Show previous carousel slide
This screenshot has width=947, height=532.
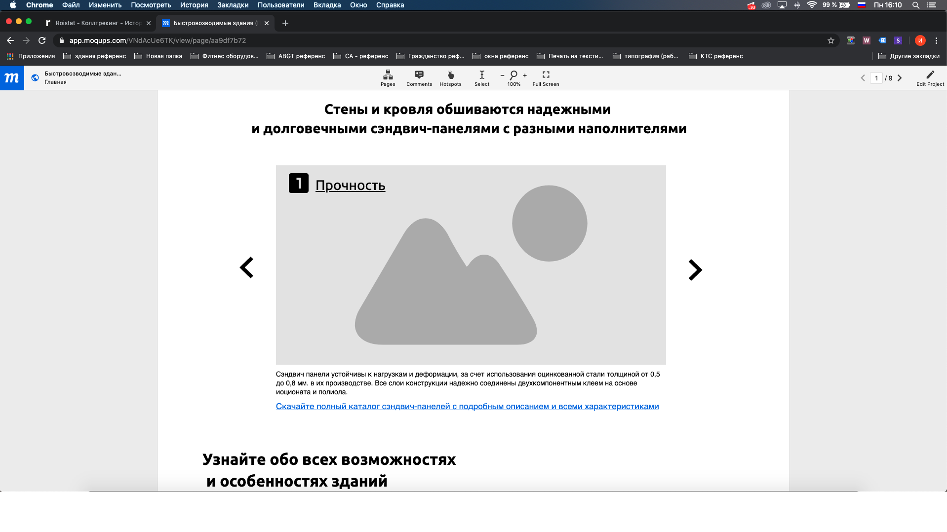246,267
